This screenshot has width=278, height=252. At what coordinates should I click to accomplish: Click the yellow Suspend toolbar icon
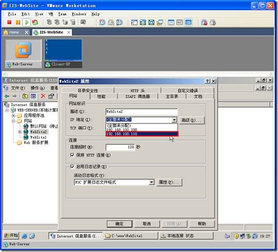click(18, 22)
